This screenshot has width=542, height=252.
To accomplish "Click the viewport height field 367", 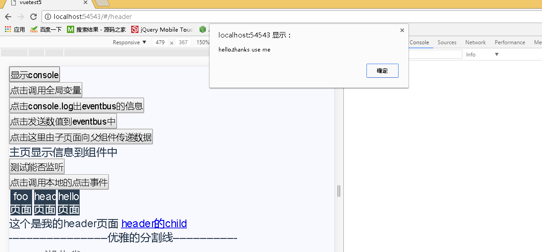I will coord(183,42).
